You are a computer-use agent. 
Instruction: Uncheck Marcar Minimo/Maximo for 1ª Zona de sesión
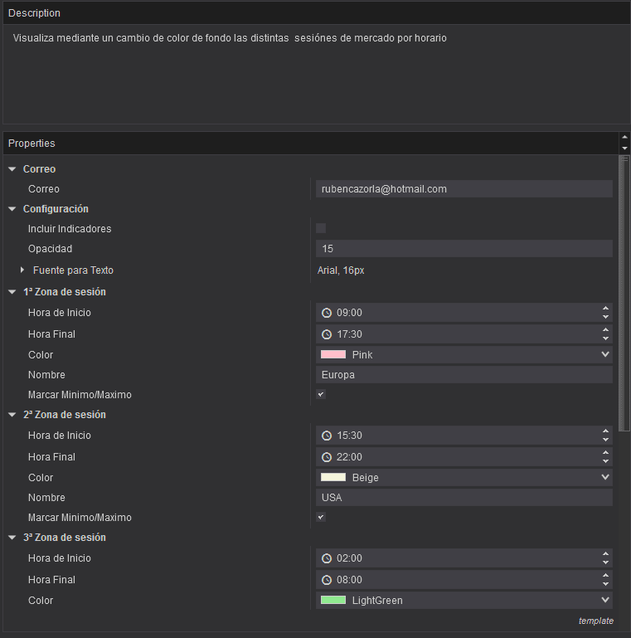point(321,394)
